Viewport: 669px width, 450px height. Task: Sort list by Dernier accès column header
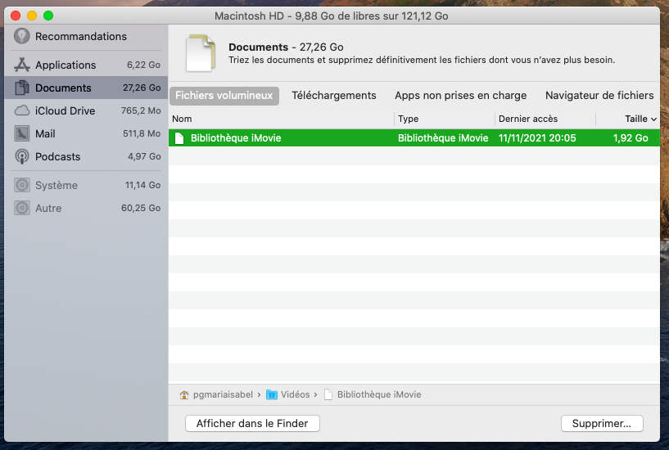[528, 119]
